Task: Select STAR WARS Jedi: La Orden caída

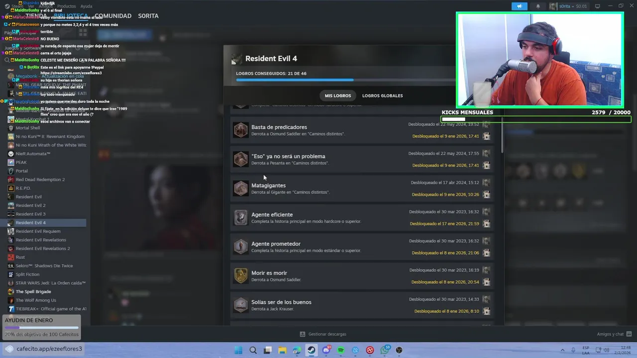Action: tap(50, 283)
